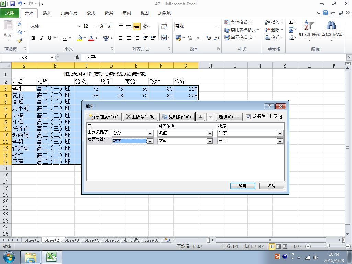Open the font size dropdown 12
352x264 pixels.
click(96, 26)
